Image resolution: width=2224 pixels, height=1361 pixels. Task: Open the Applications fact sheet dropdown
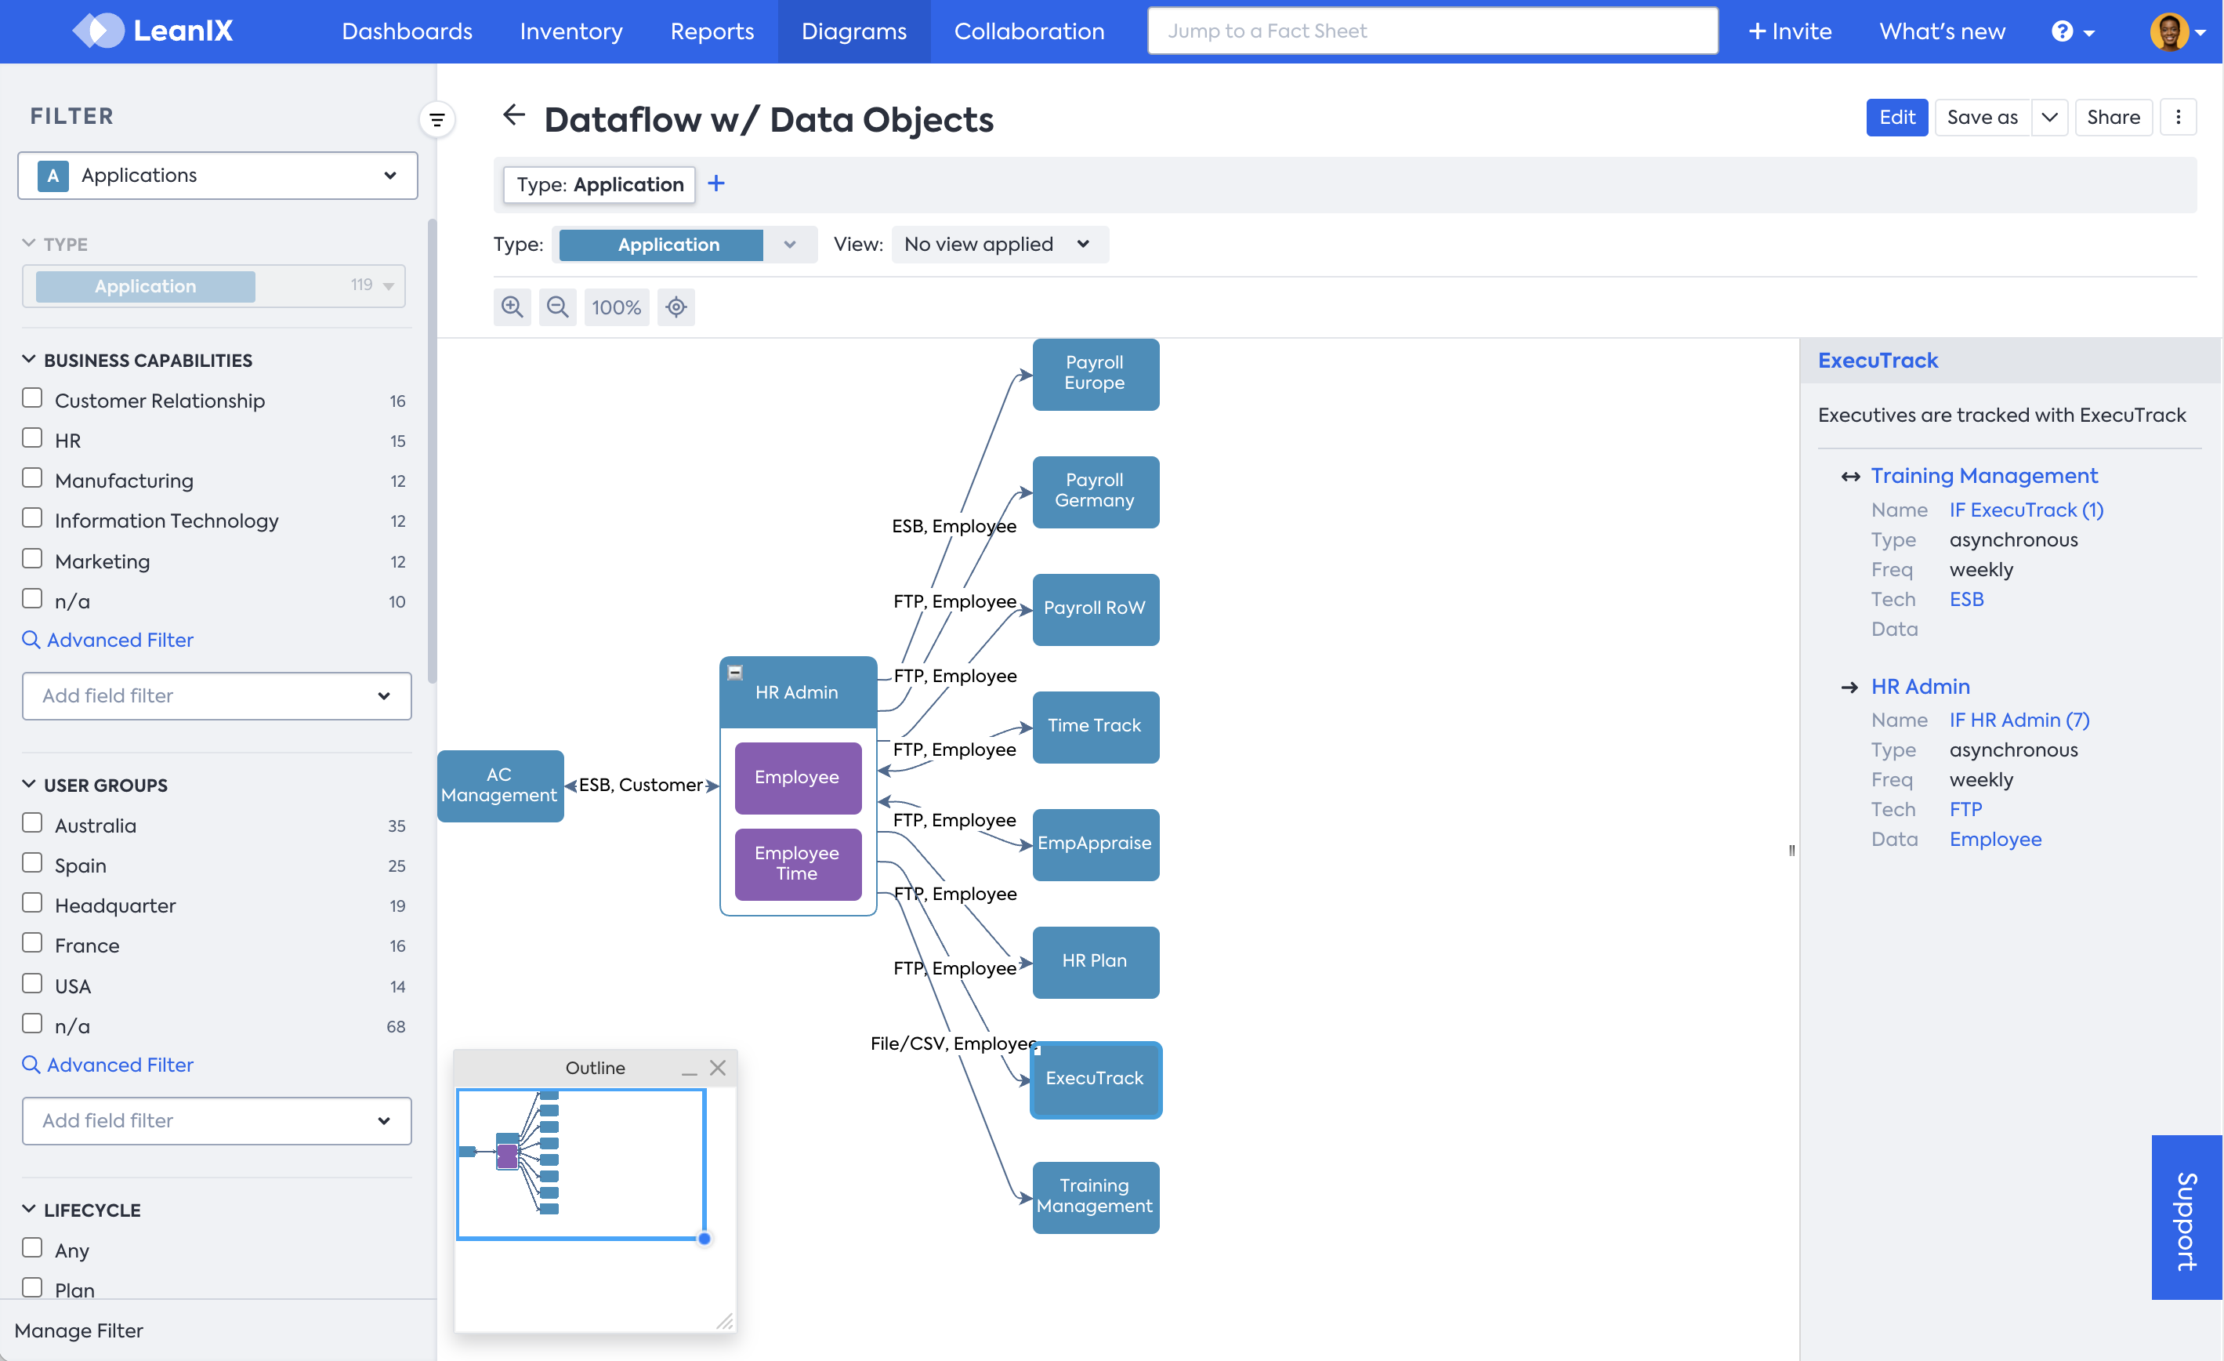tap(218, 175)
